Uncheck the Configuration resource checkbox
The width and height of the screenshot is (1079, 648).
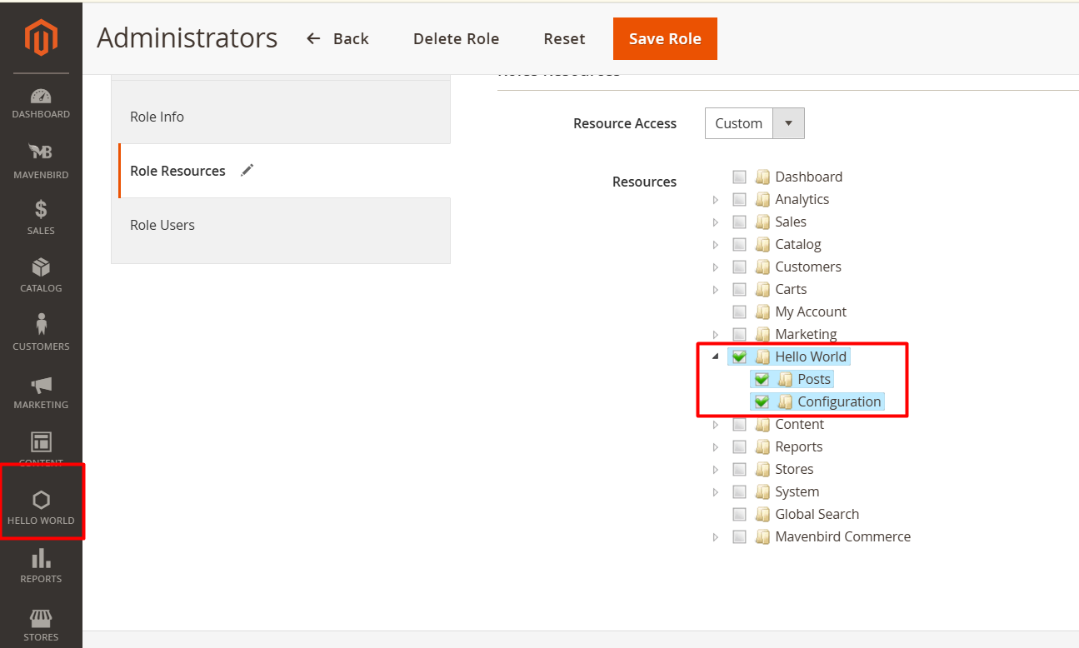pyautogui.click(x=762, y=401)
